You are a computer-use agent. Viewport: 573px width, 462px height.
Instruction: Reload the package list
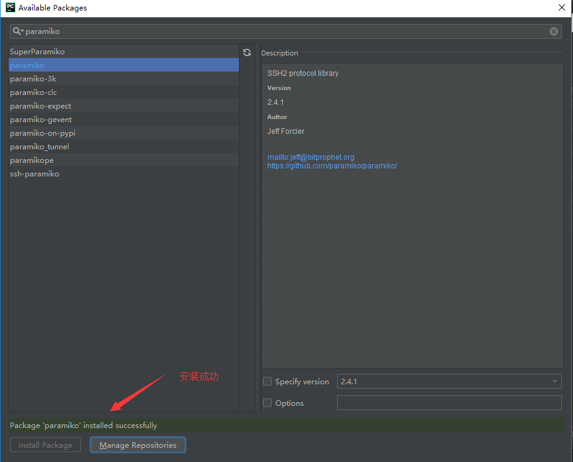[x=247, y=52]
